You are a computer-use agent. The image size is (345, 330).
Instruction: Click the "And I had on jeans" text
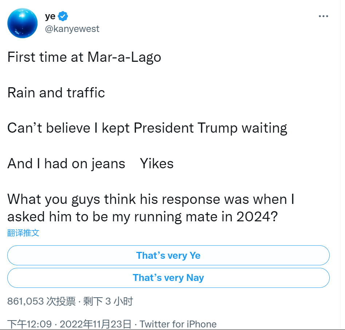tap(66, 164)
